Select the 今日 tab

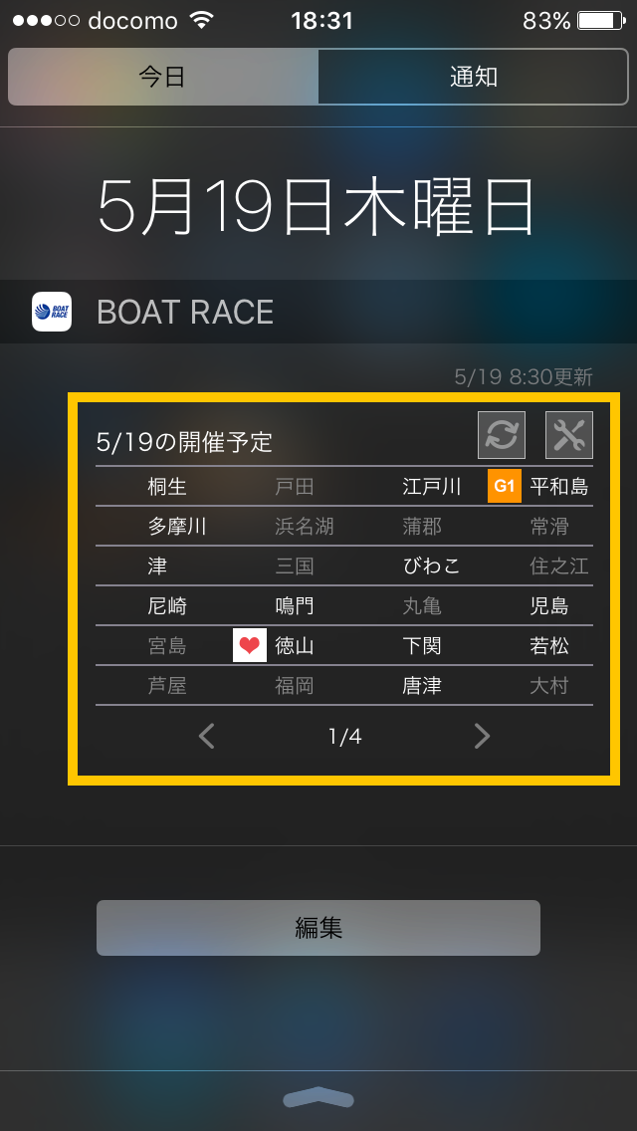coord(163,78)
